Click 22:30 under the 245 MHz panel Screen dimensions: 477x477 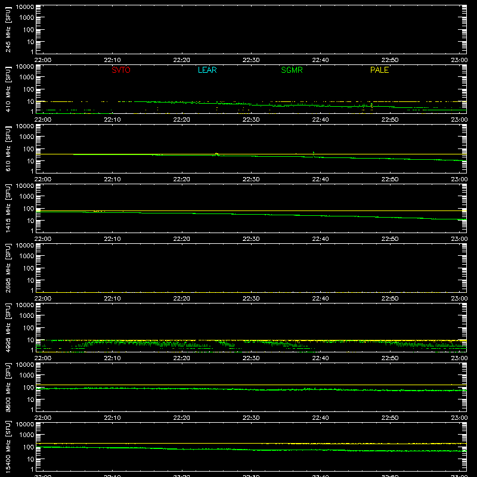click(x=251, y=60)
